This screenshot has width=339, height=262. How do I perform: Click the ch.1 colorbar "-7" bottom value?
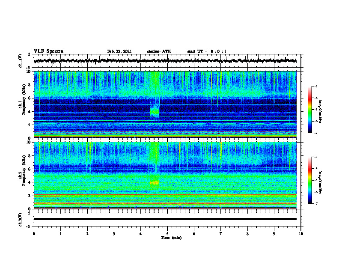(316, 133)
